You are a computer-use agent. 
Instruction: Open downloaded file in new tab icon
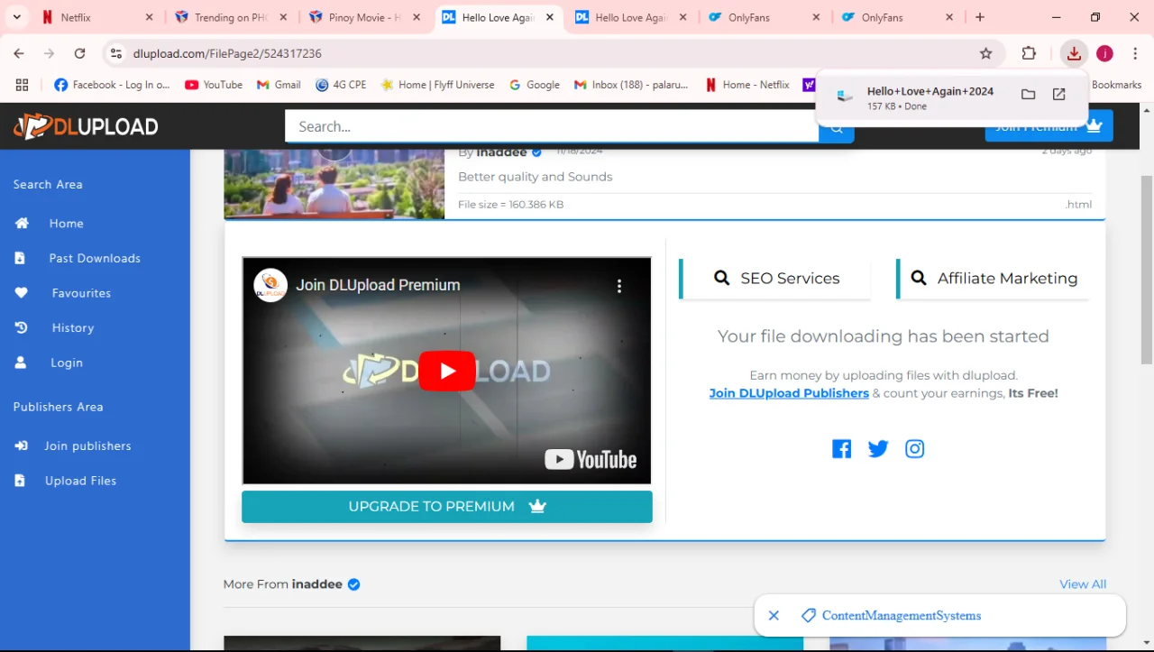tap(1059, 94)
